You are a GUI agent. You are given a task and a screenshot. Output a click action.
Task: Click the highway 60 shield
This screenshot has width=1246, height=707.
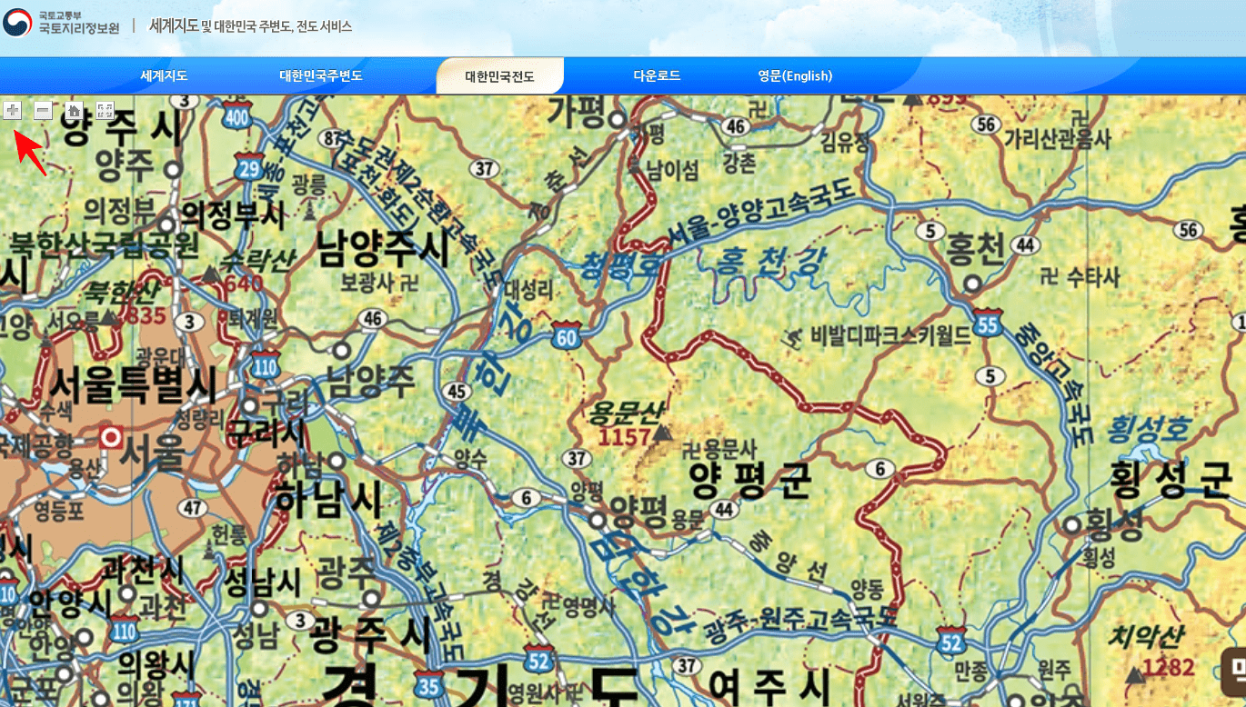tap(566, 336)
